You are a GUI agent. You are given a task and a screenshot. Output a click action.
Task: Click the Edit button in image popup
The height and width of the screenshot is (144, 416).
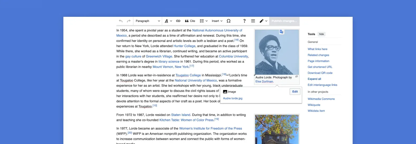[x=295, y=92]
